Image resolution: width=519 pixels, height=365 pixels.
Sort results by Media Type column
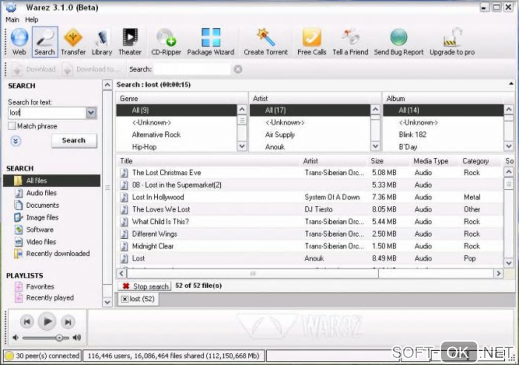tap(435, 161)
